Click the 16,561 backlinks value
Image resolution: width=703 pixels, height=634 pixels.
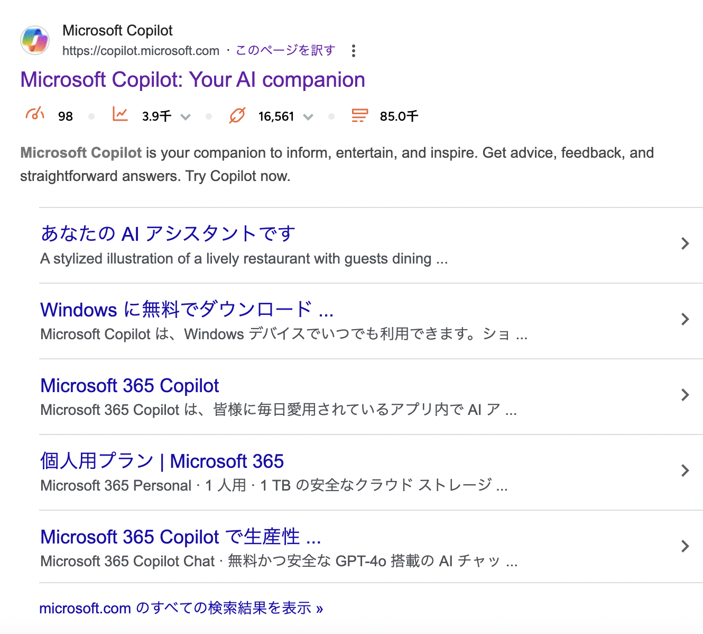point(276,116)
